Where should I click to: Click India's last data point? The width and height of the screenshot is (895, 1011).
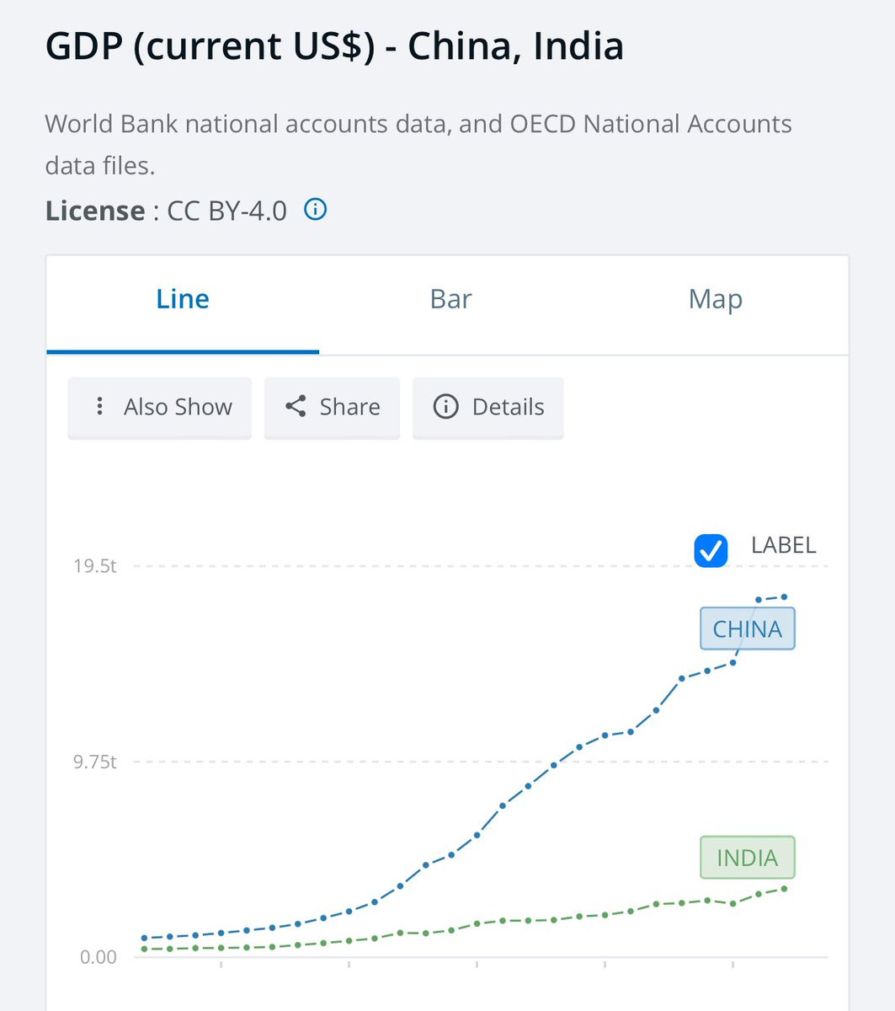(785, 888)
